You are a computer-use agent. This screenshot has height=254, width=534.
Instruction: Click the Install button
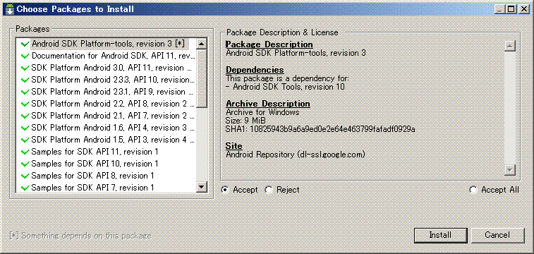pos(440,235)
